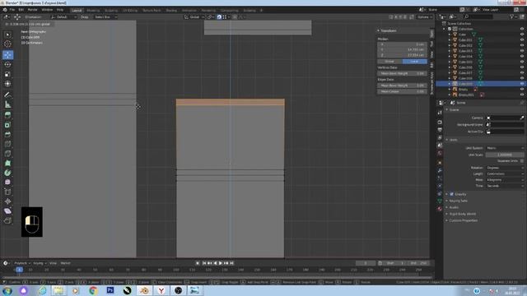The image size is (527, 296).
Task: Open Rotation units dropdown
Action: pyautogui.click(x=505, y=168)
